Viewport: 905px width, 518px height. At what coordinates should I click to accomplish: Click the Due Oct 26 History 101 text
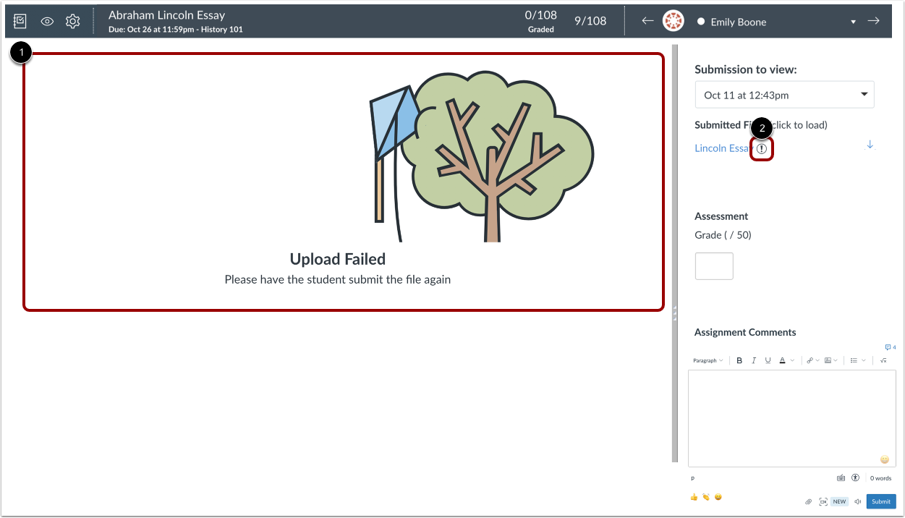(x=176, y=30)
